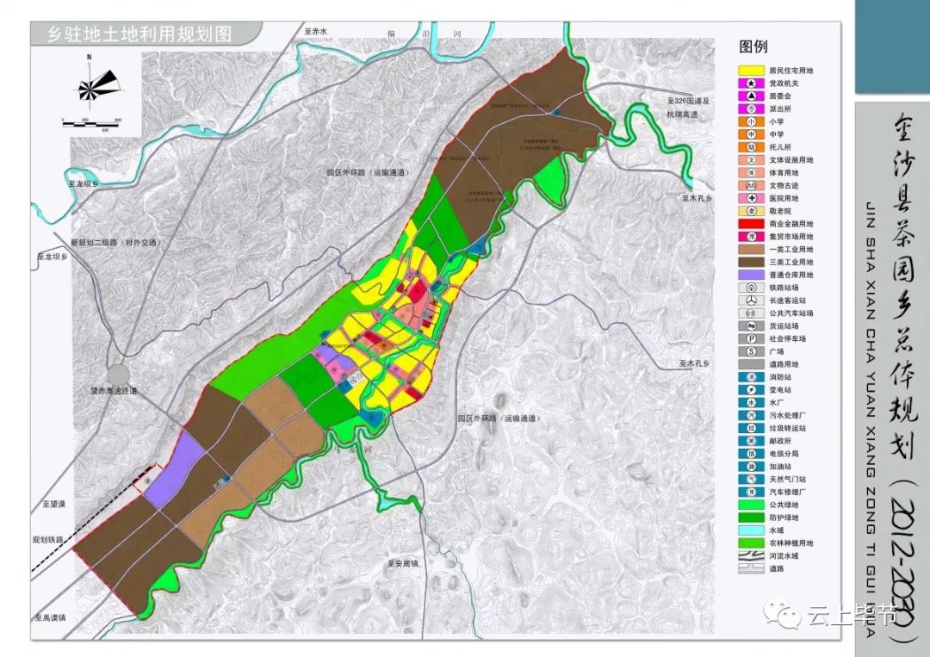Image resolution: width=930 pixels, height=657 pixels.
Task: Click the 党政机关 star legend icon
Action: (751, 84)
